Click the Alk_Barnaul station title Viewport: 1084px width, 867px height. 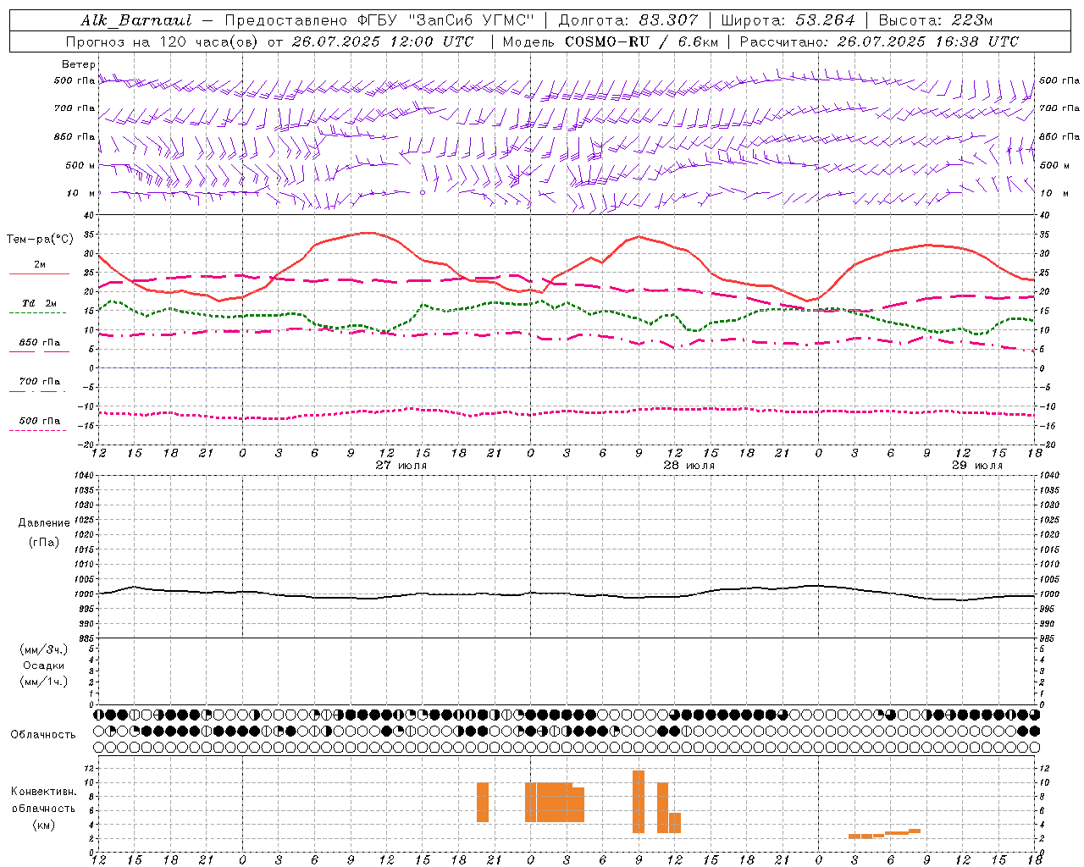tap(136, 20)
